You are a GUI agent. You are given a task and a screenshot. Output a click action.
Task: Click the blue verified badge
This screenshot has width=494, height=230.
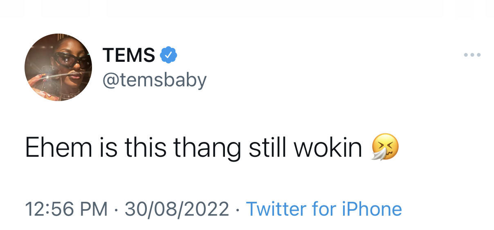[x=168, y=55]
